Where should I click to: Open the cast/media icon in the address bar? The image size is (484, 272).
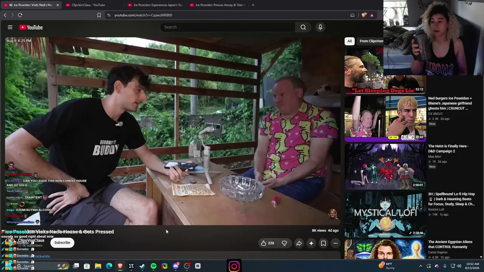click(x=352, y=15)
